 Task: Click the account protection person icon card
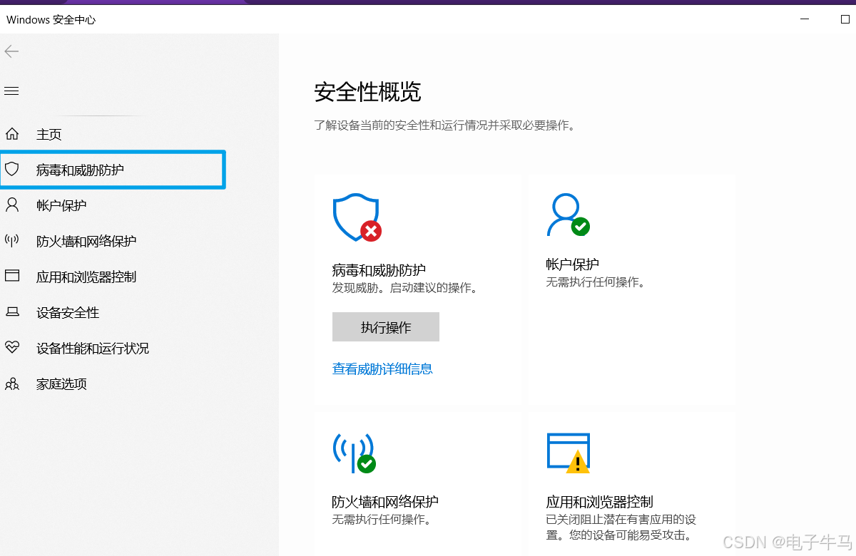click(569, 215)
